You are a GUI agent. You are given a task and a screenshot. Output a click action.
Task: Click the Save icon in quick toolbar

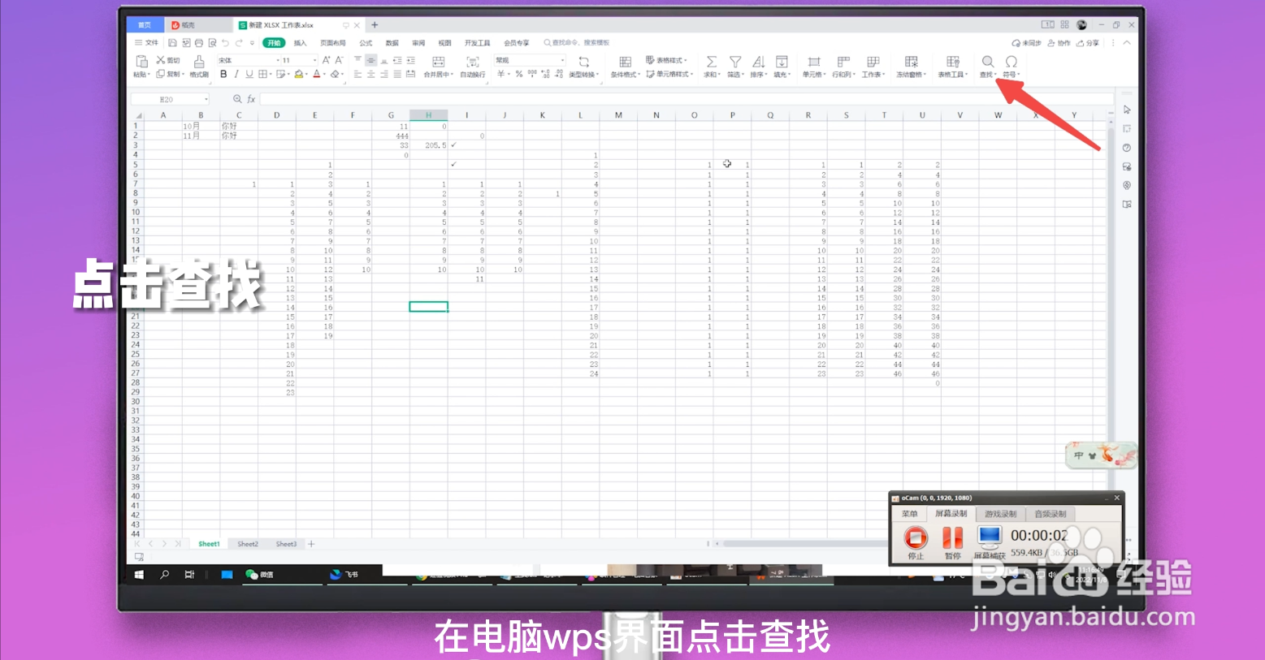click(172, 43)
